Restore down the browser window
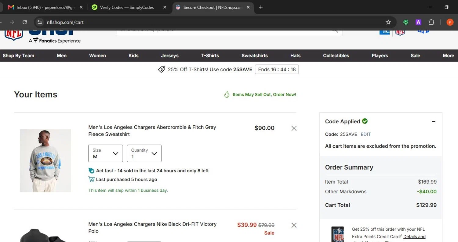Screen dimensions: 458x242 click(x=446, y=7)
